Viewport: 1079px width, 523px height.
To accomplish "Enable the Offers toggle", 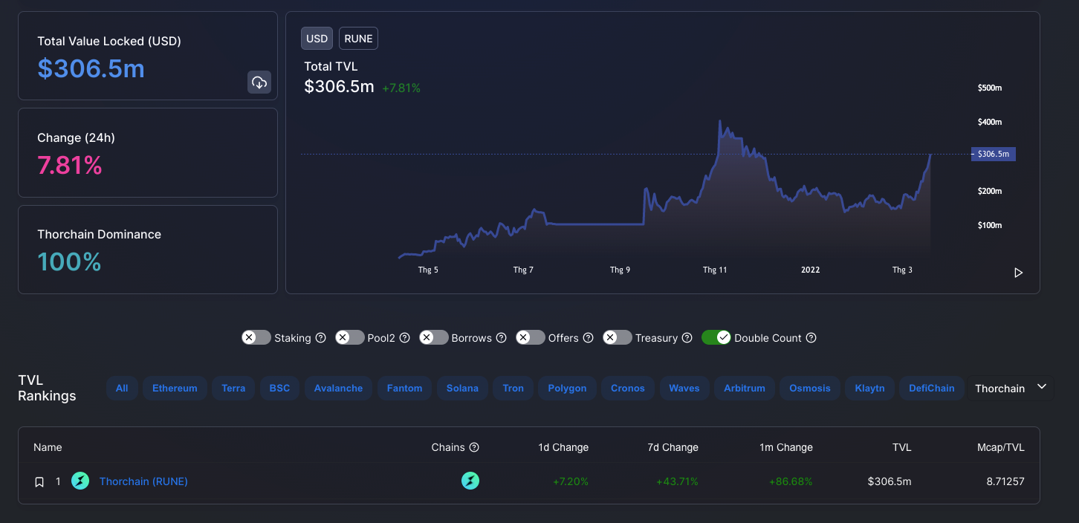I will (x=531, y=337).
